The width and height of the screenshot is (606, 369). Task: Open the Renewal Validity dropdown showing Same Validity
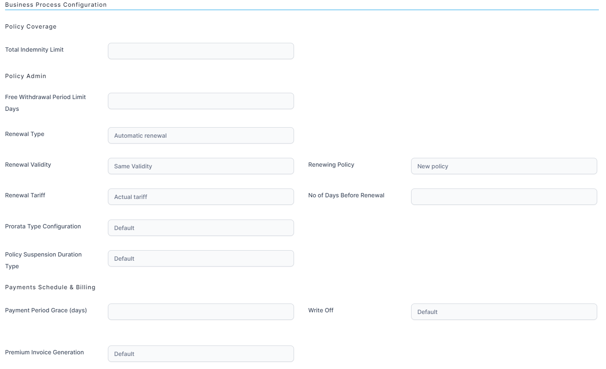point(201,166)
